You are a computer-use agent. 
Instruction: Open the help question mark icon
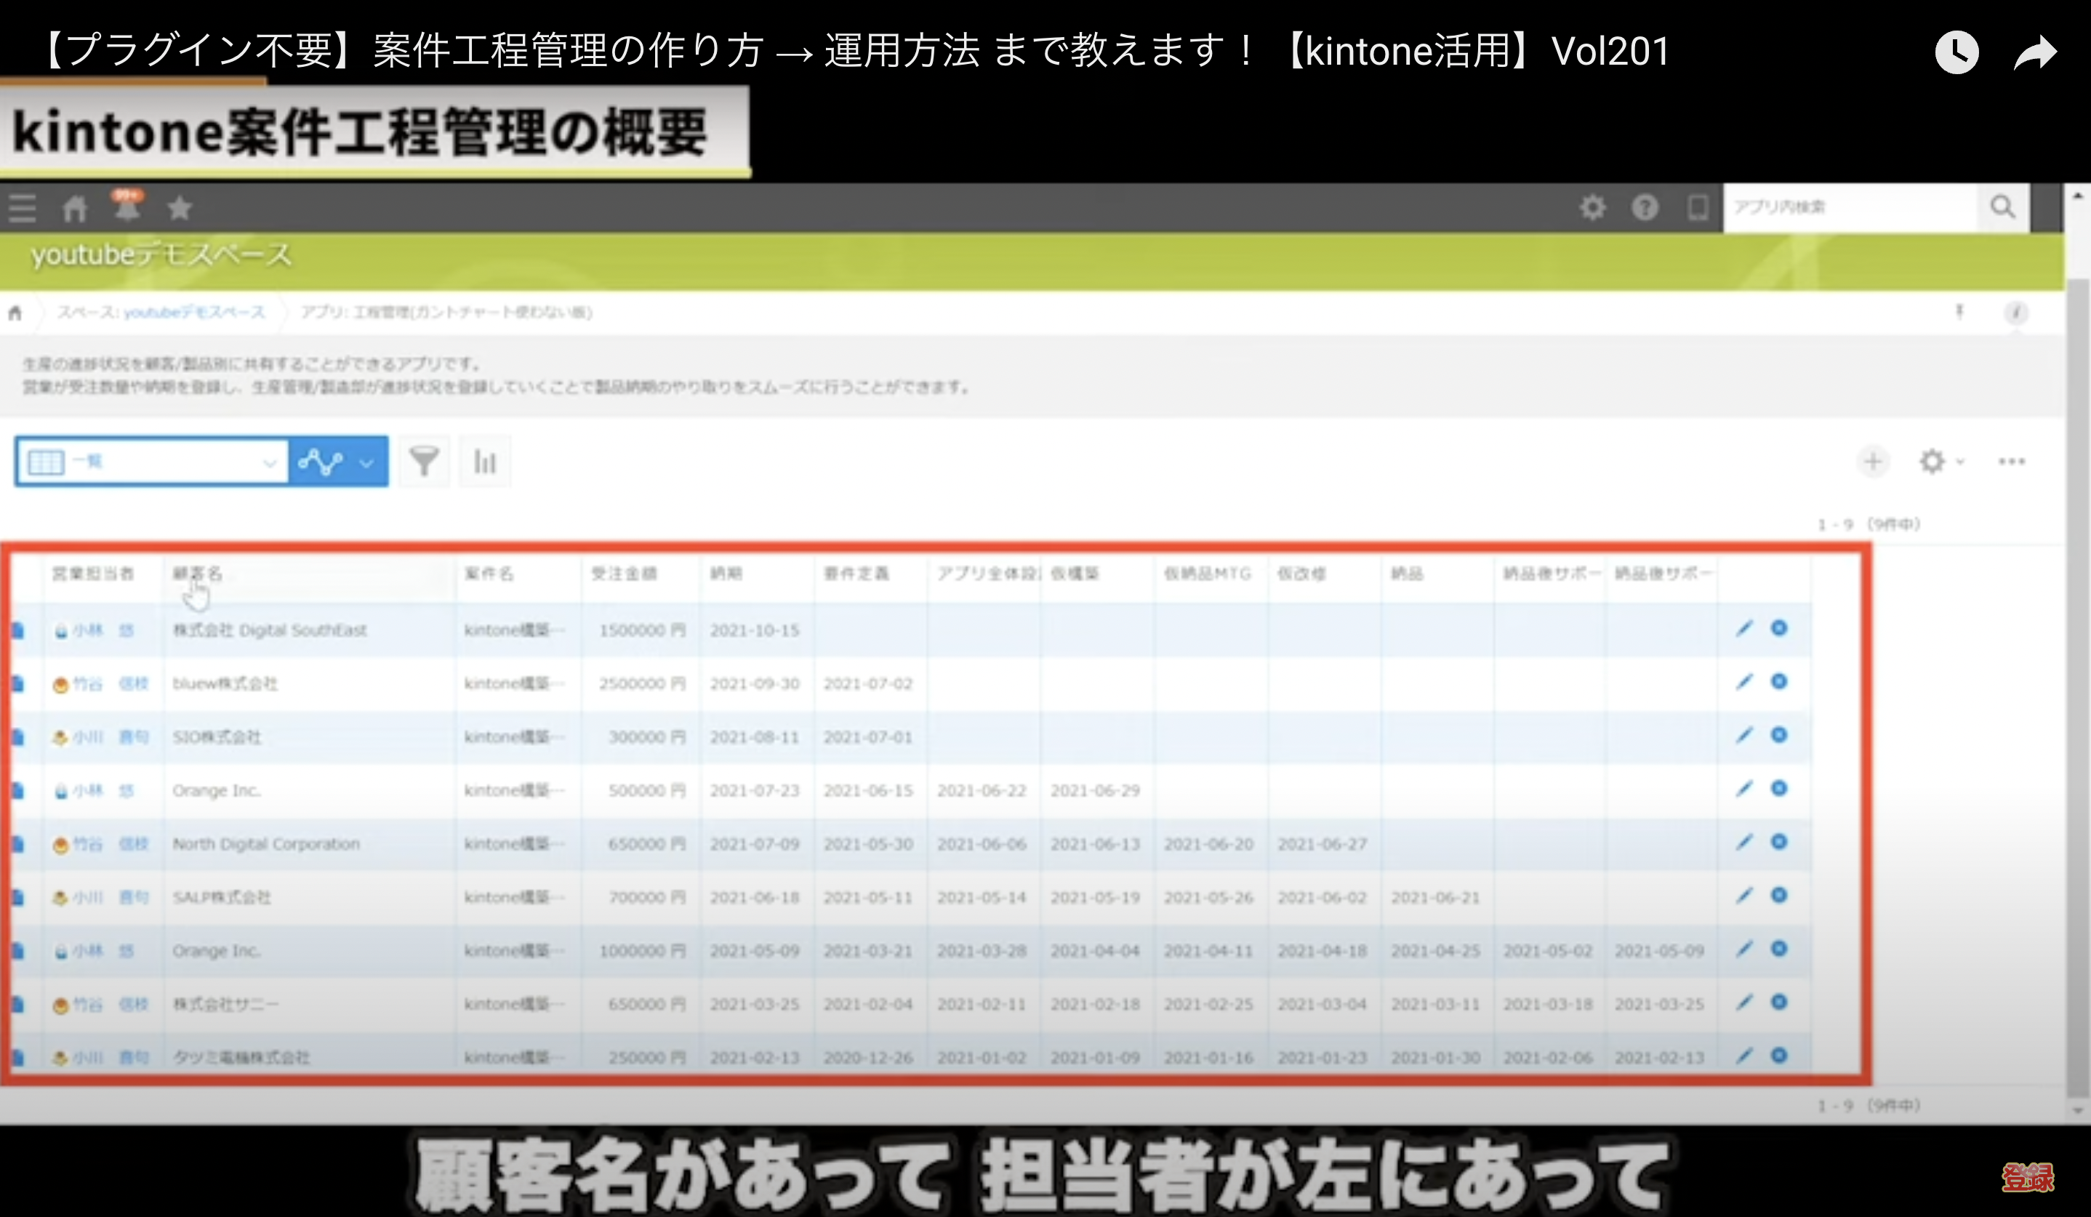pos(1644,207)
